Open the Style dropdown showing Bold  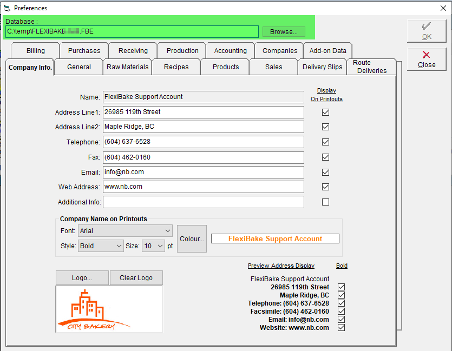pos(101,246)
